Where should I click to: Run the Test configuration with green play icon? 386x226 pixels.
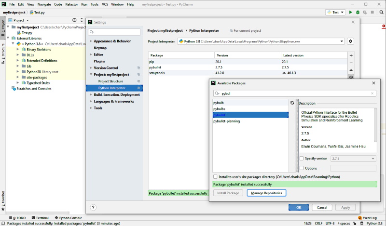pyautogui.click(x=351, y=13)
